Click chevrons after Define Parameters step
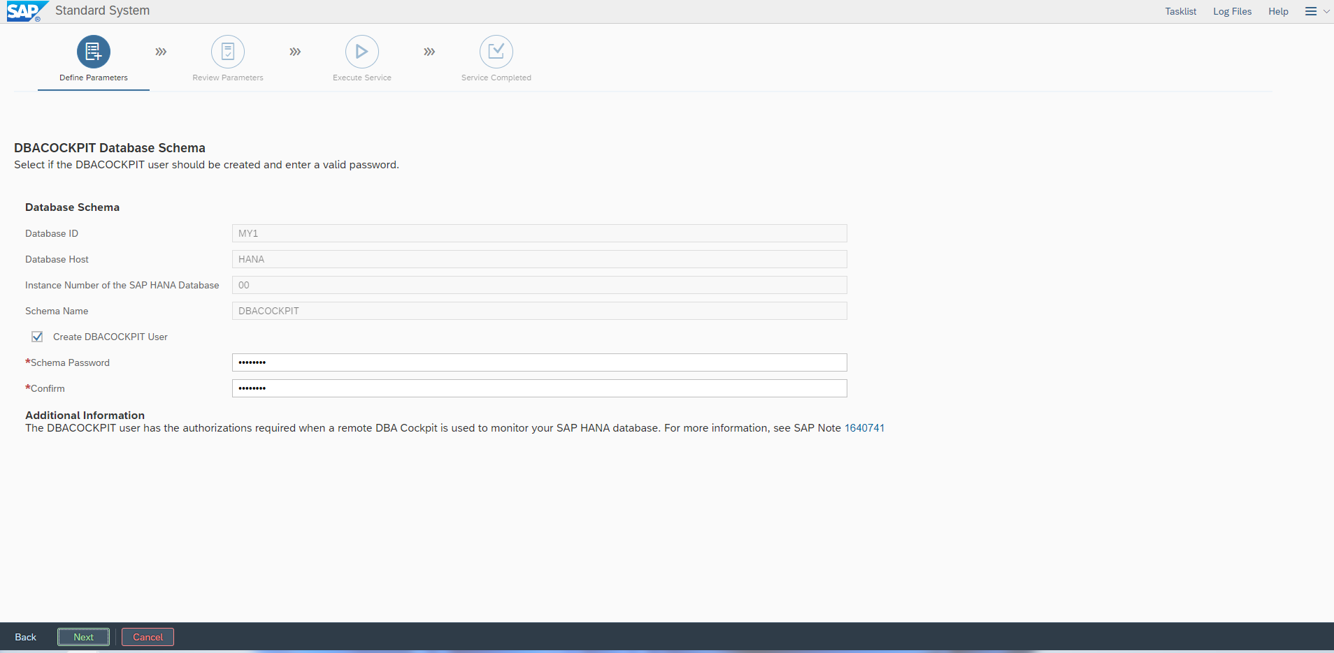Image resolution: width=1334 pixels, height=653 pixels. [x=161, y=52]
